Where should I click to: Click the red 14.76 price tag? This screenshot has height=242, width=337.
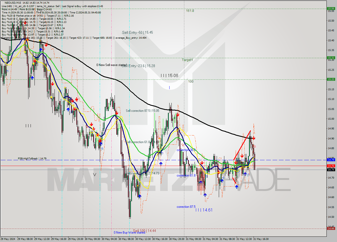tap(331, 166)
